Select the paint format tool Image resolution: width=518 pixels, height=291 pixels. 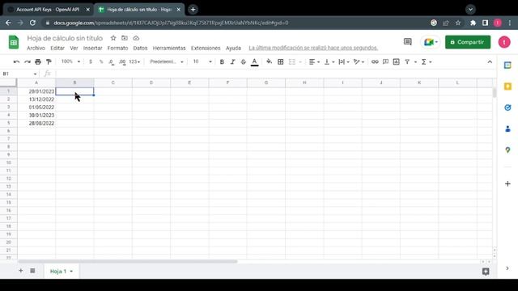pyautogui.click(x=49, y=61)
